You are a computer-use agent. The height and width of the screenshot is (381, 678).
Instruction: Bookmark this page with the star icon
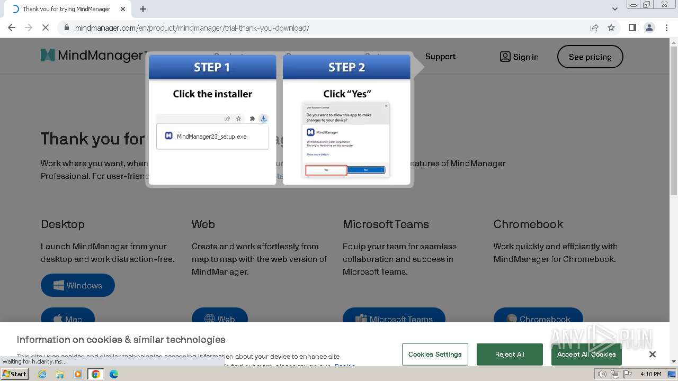[611, 28]
